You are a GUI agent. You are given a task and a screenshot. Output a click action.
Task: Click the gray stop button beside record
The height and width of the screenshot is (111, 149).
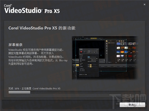pyautogui.click(x=85, y=52)
